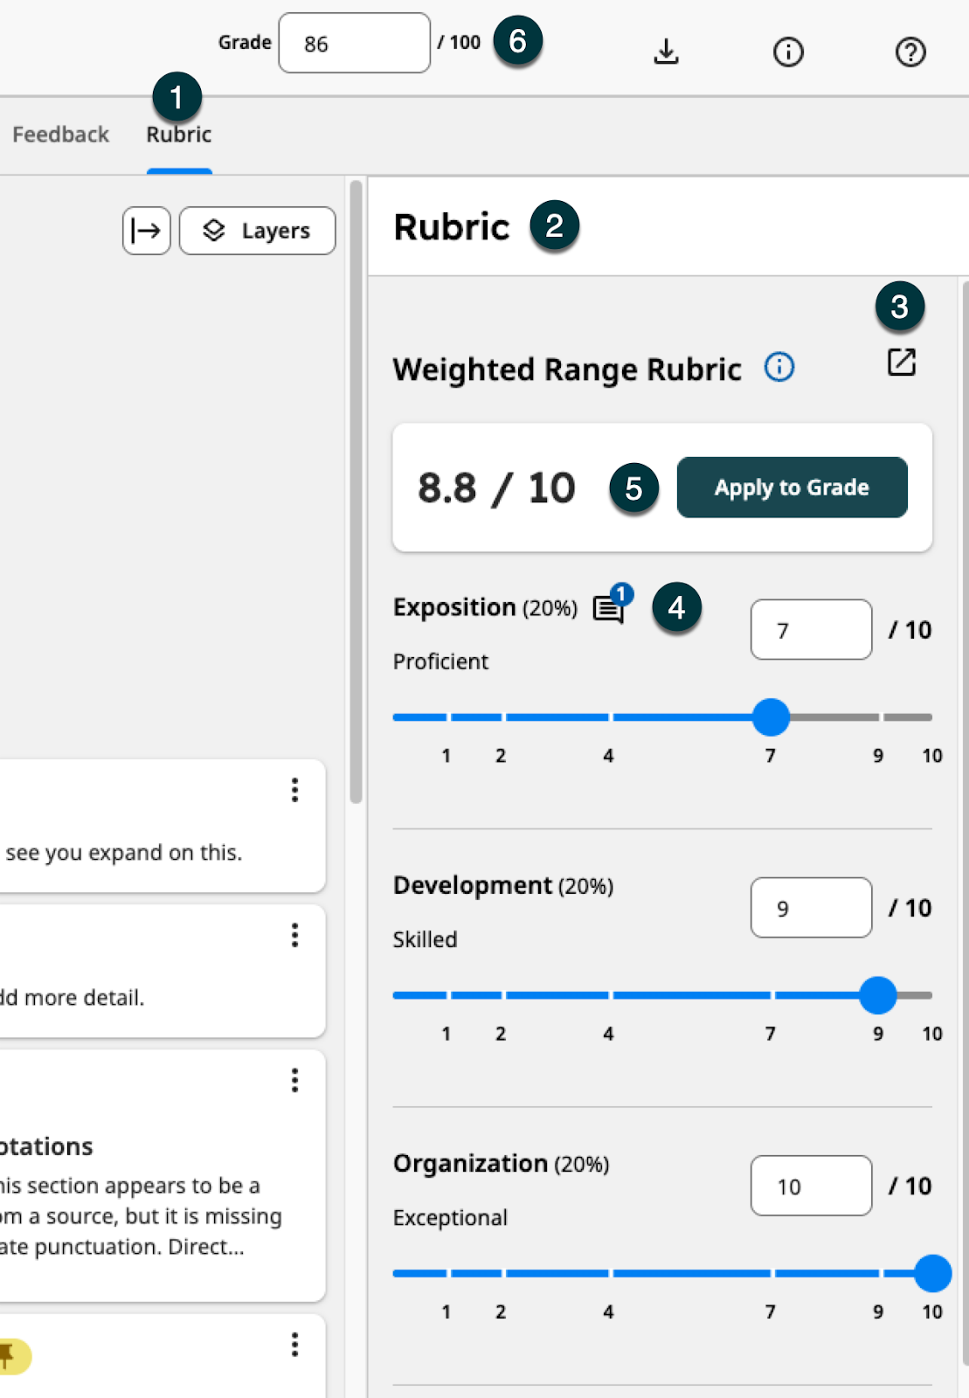
Task: Open rubric in new window icon
Action: tap(901, 362)
